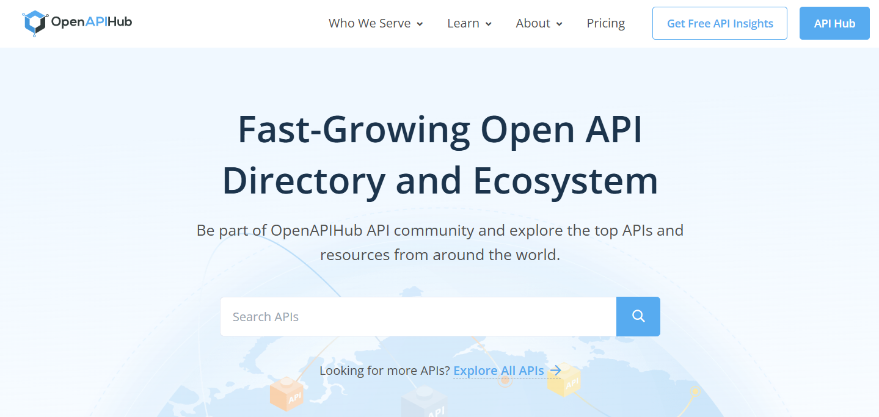Click the Looking for more APIs text

pyautogui.click(x=385, y=371)
